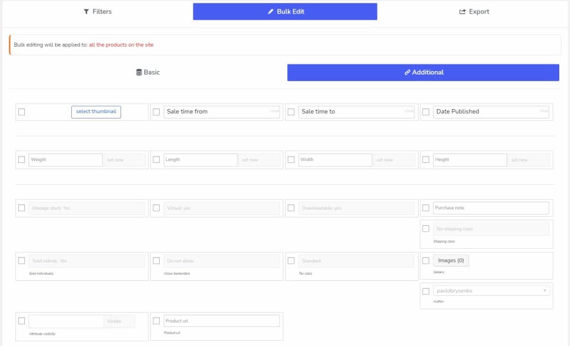Screen dimensions: 570x346
Task: Select the Additional sub-tab
Action: [x=423, y=72]
